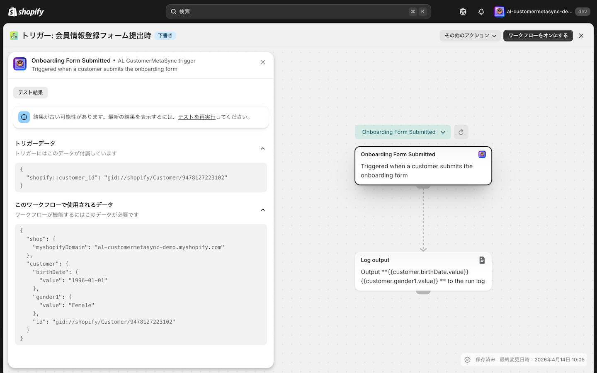The image size is (597, 373).
Task: Click the "1996-01-01" birthDate value
Action: pyautogui.click(x=88, y=280)
